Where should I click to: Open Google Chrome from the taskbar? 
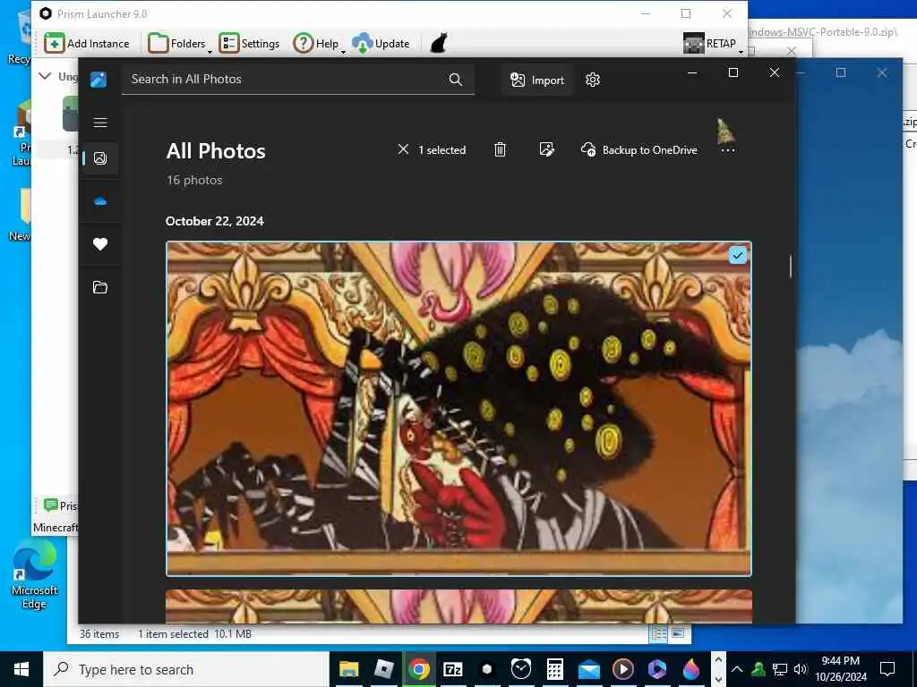tap(419, 669)
